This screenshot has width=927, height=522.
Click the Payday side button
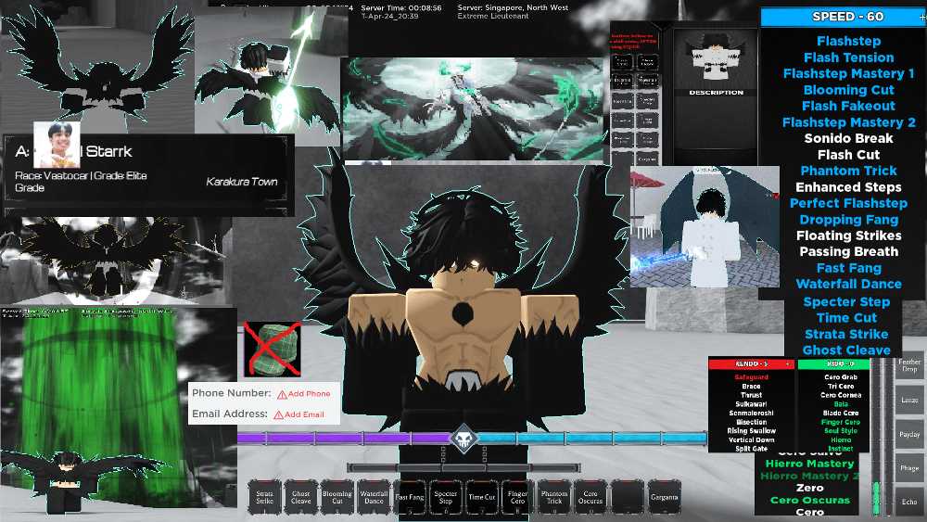point(909,434)
